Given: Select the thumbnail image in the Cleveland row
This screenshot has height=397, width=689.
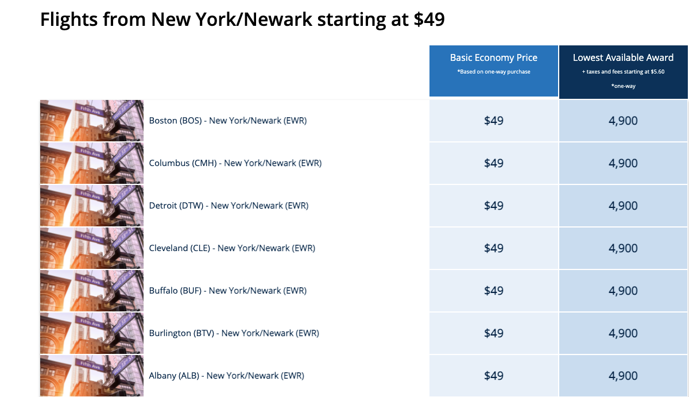Looking at the screenshot, I should click(92, 248).
